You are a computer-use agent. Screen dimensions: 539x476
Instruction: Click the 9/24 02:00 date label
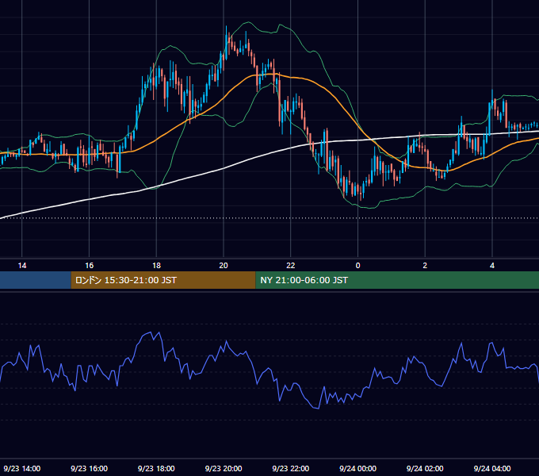point(425,468)
